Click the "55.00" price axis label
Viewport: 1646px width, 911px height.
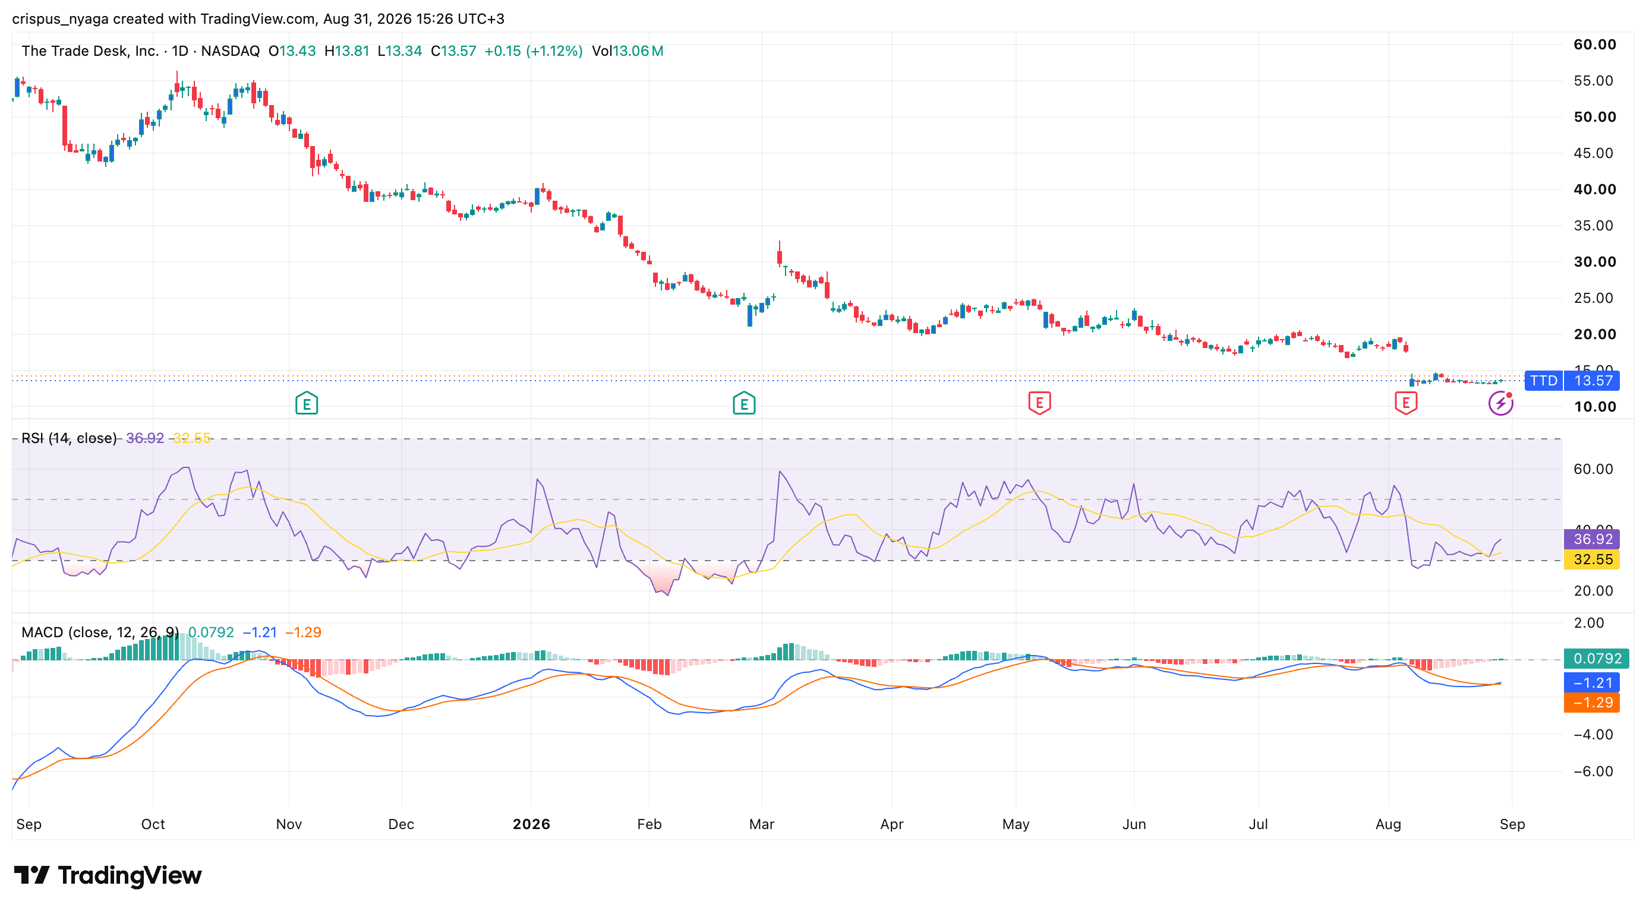[1594, 81]
